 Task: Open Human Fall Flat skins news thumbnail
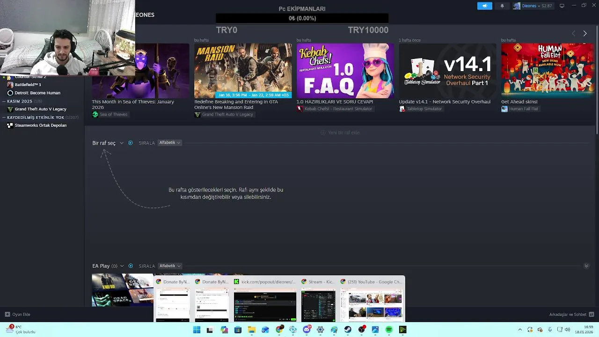point(548,71)
